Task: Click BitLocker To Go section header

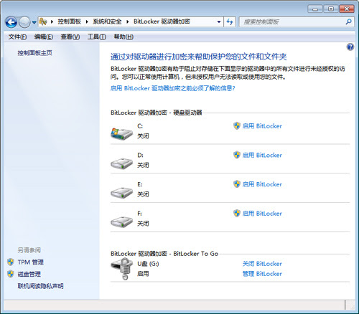Action: 164,254
